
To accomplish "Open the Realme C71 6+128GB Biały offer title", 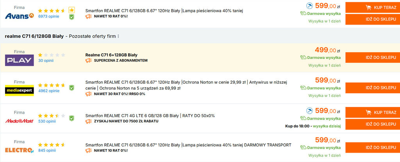I will coord(111,55).
